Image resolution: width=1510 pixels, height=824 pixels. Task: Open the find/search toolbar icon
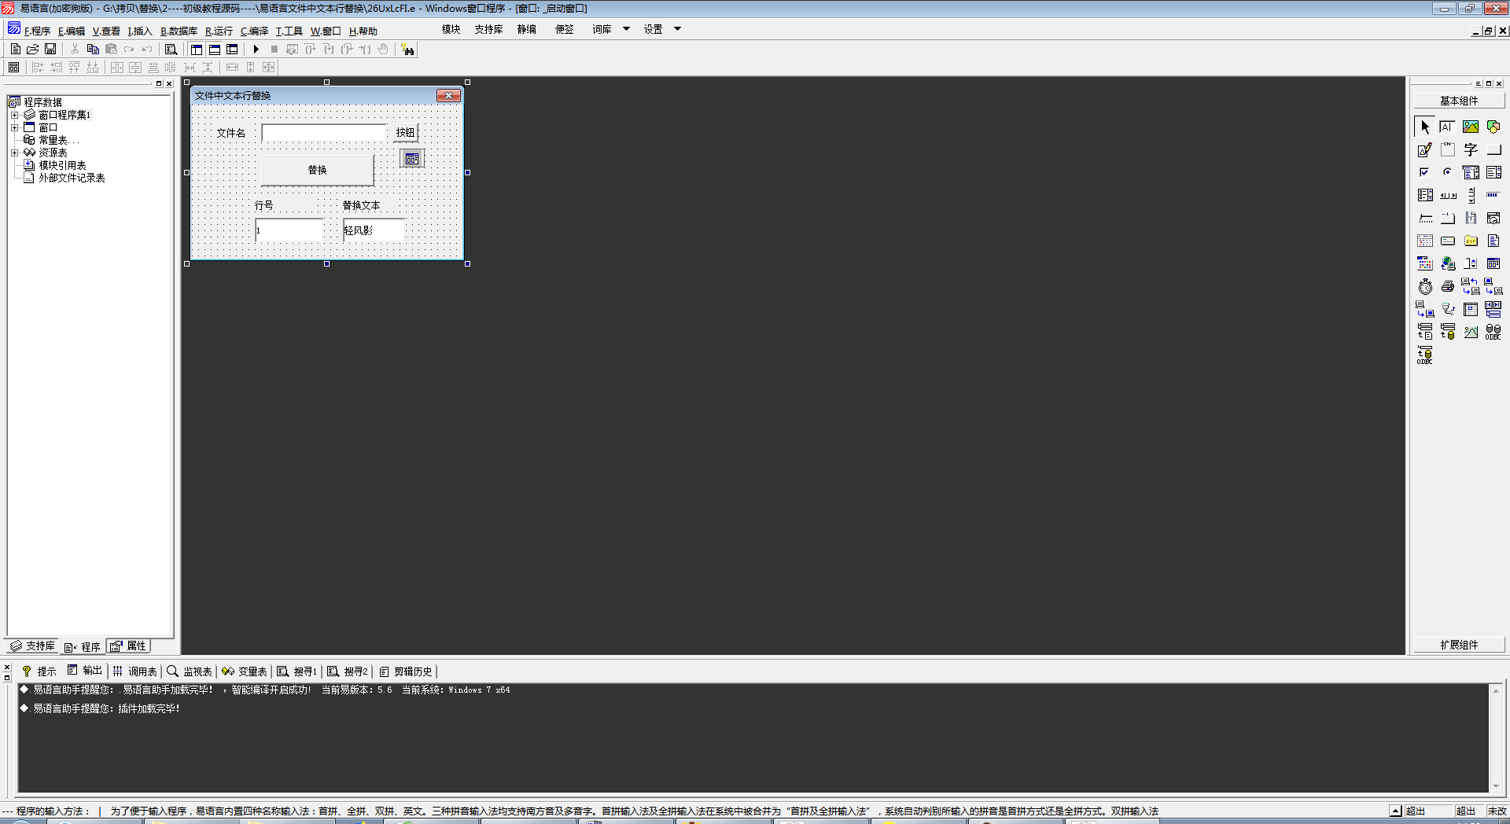pyautogui.click(x=171, y=49)
